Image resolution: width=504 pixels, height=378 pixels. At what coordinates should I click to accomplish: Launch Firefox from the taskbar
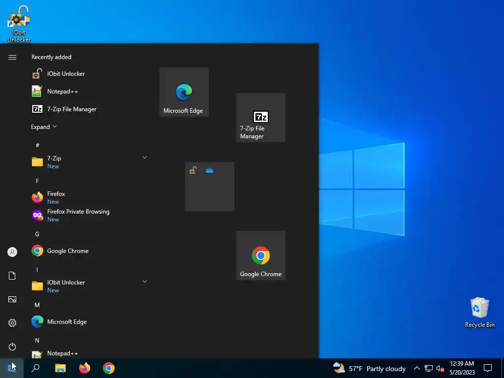[x=85, y=368]
